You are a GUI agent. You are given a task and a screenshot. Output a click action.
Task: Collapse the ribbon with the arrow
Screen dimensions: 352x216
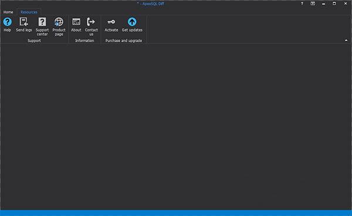[346, 41]
